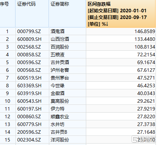Select code 002304.SZ
This screenshot has width=158, height=145.
(x=29, y=140)
